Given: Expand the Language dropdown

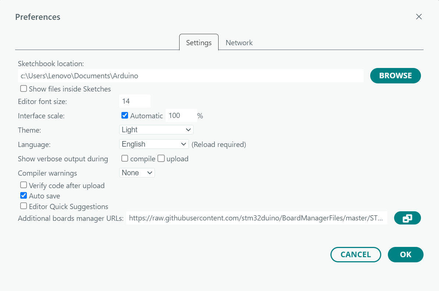Looking at the screenshot, I should (x=154, y=144).
